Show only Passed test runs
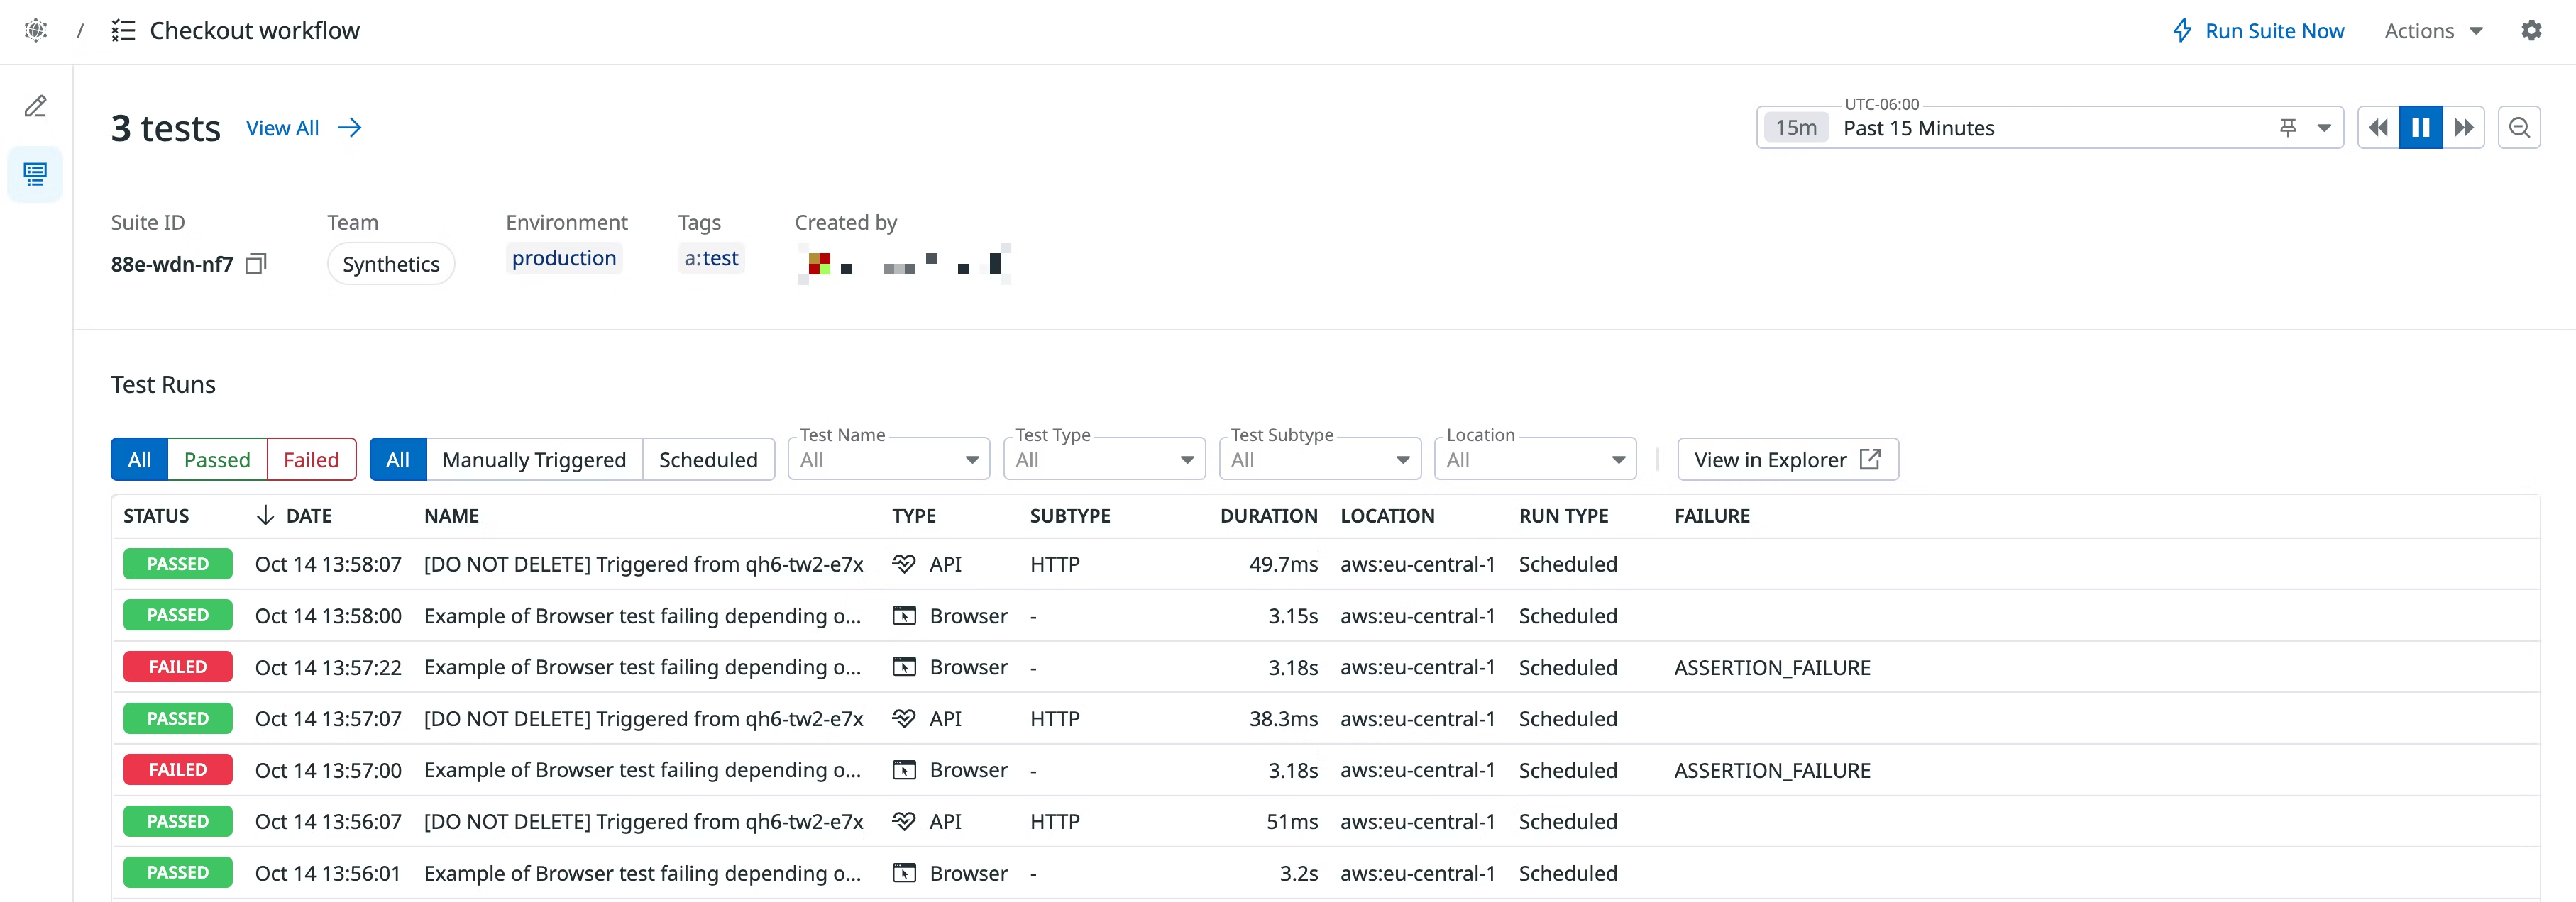The image size is (2576, 902). (x=217, y=459)
